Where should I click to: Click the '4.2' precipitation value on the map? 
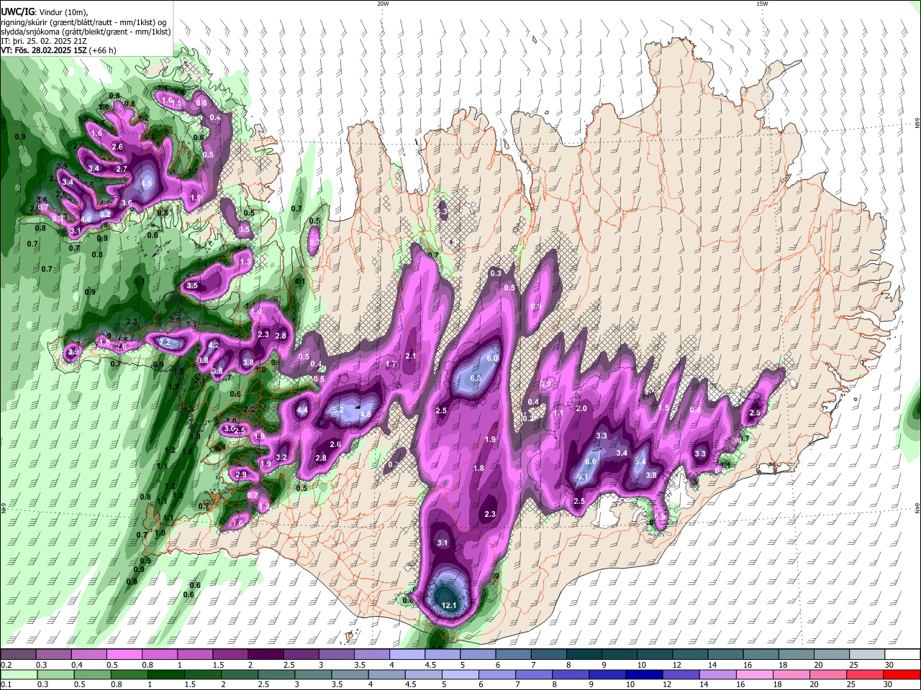point(214,346)
